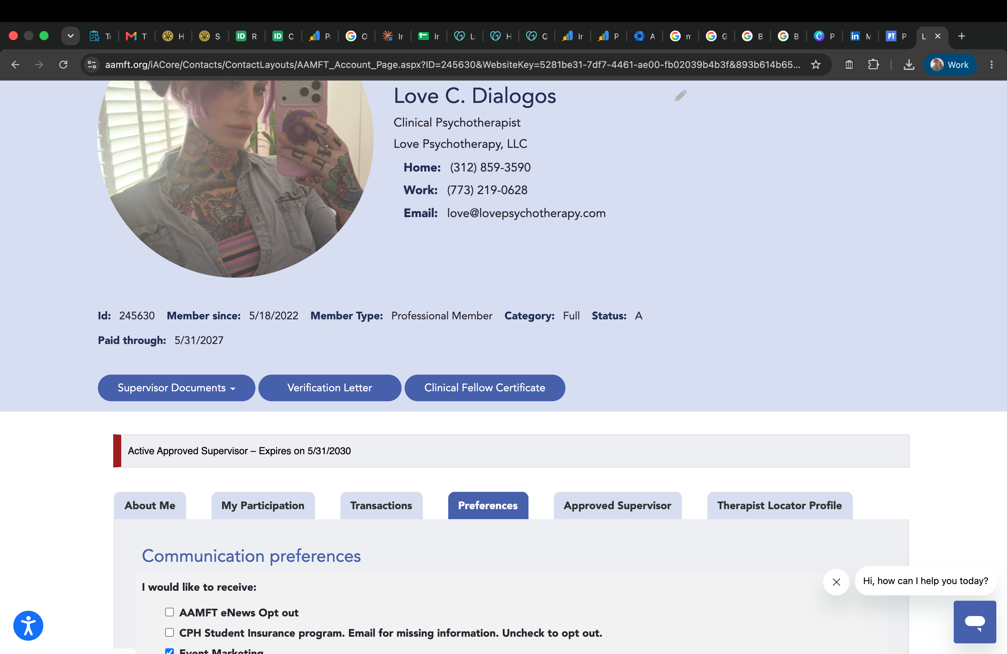Open the browser extensions puzzle icon
The image size is (1007, 654).
tap(873, 65)
